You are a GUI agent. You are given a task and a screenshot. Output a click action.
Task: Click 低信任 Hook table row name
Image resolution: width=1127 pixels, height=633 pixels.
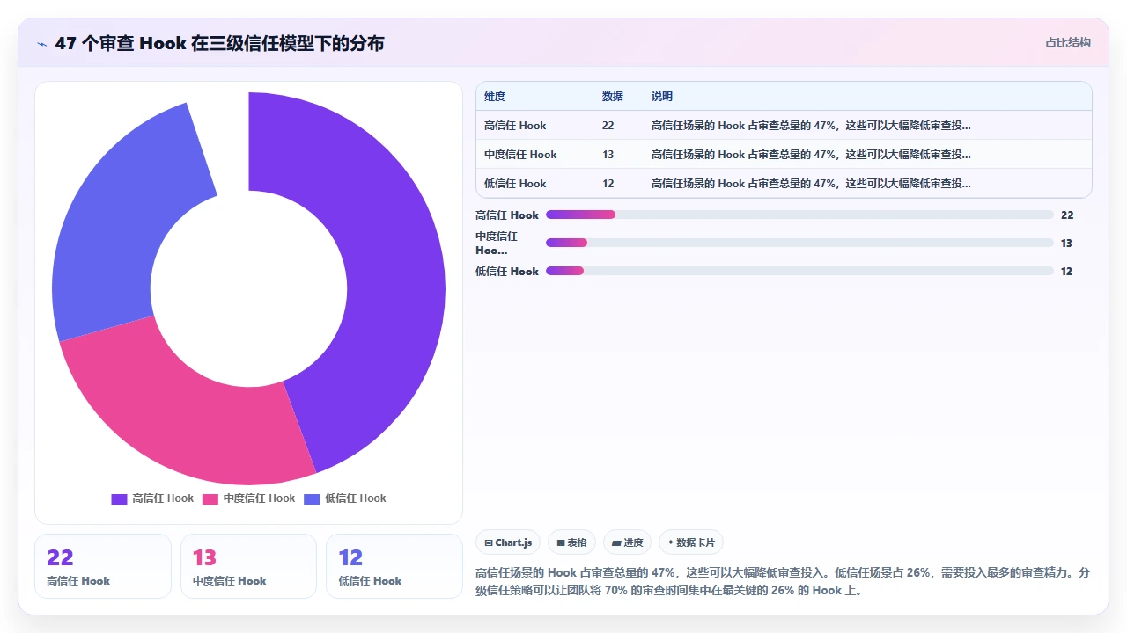tap(515, 184)
